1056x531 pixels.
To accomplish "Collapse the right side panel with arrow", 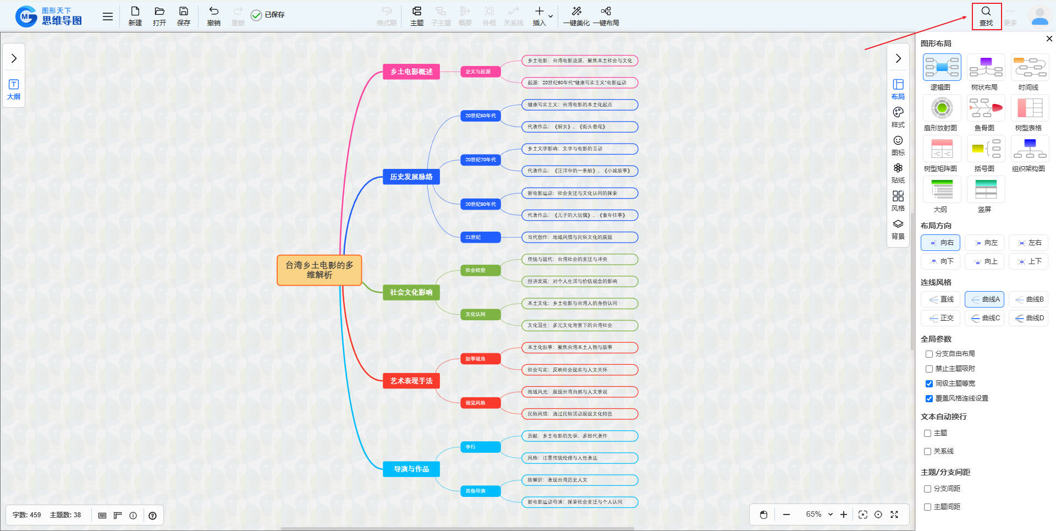I will (x=898, y=58).
